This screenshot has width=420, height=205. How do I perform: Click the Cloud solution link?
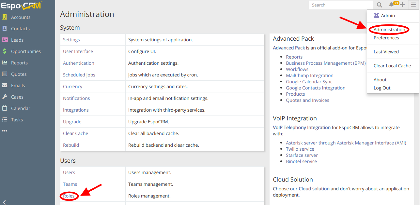(314, 189)
